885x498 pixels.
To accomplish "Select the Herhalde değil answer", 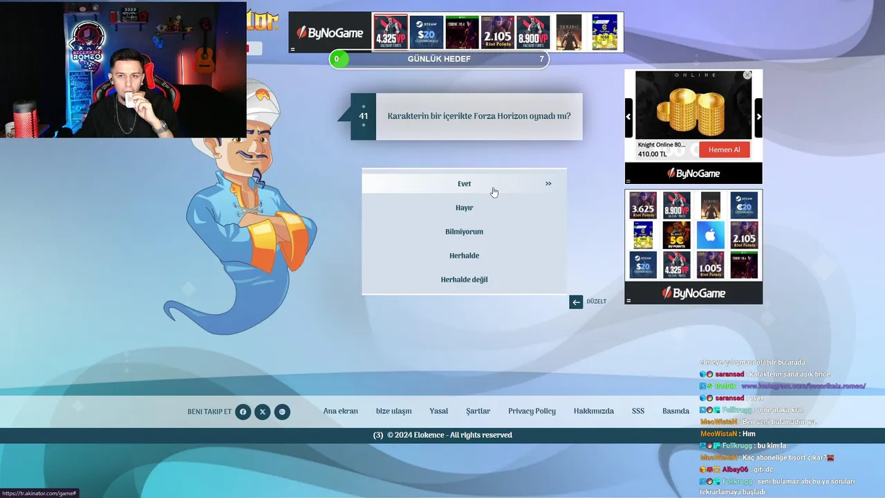I will point(464,279).
